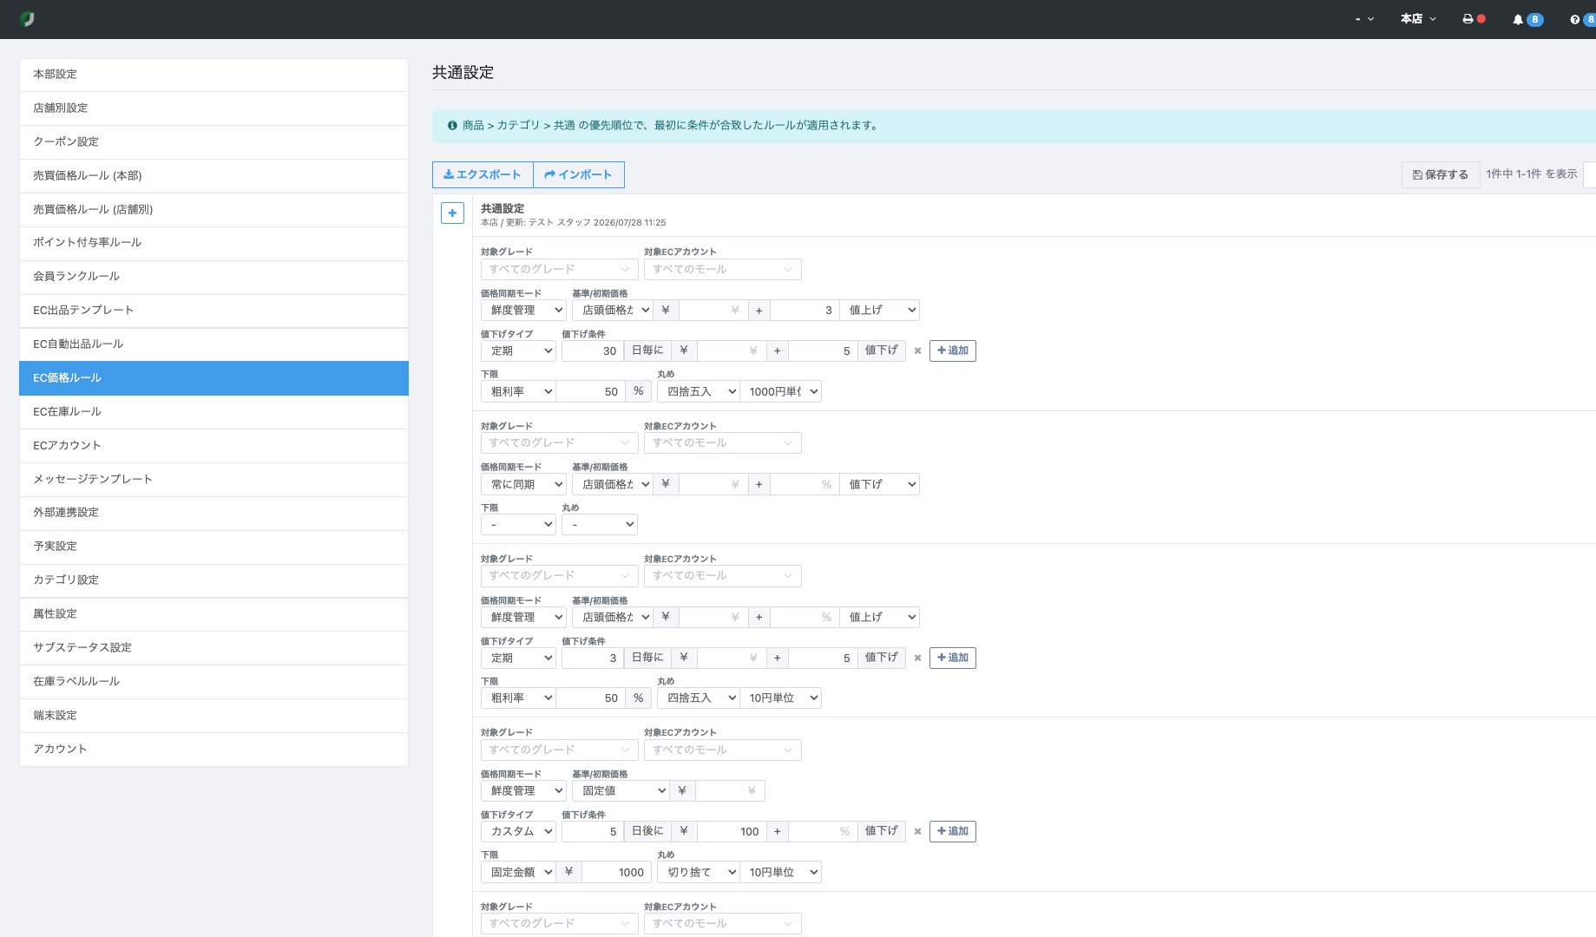This screenshot has width=1596, height=937.
Task: Open 外部連携設定 in the sidebar
Action: coord(213,513)
